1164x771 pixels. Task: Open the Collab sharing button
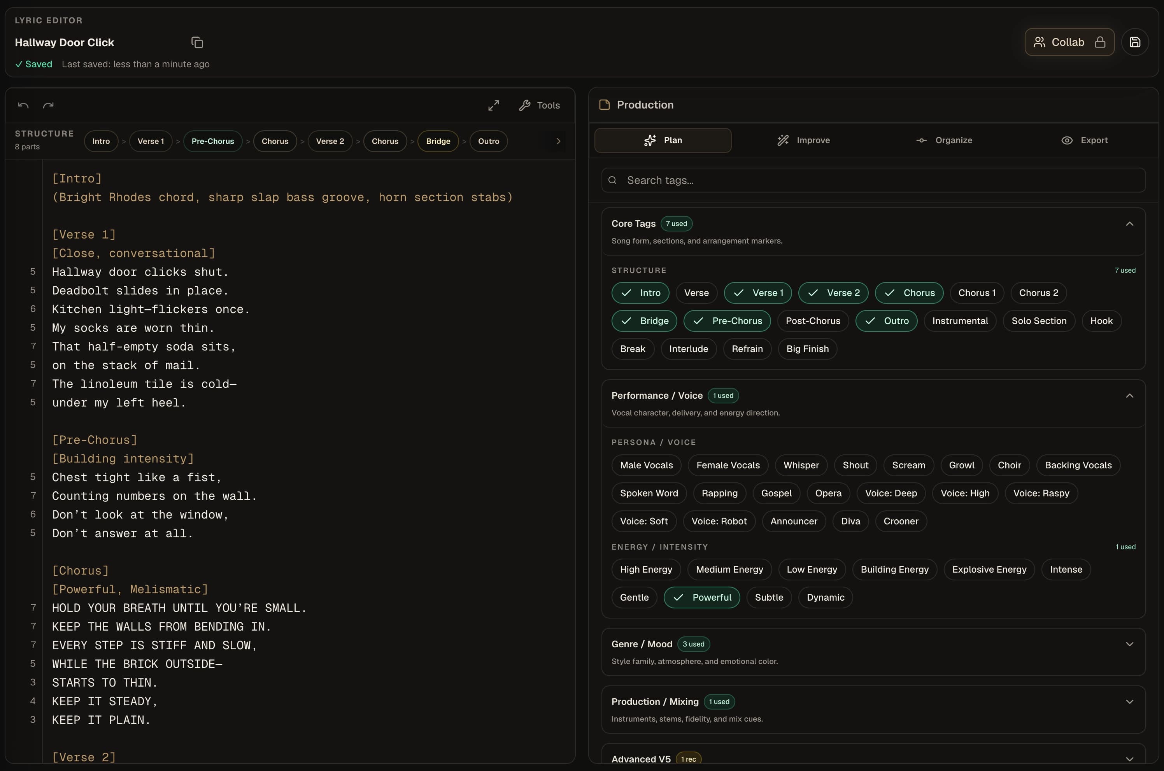[x=1069, y=42]
